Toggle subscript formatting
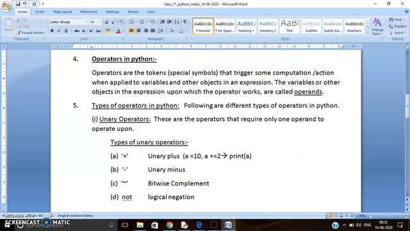 (x=84, y=31)
